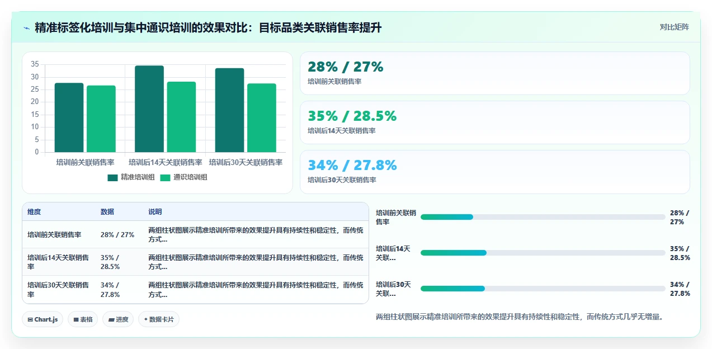Click the dark bar for 培训前关联销售率

pos(69,117)
